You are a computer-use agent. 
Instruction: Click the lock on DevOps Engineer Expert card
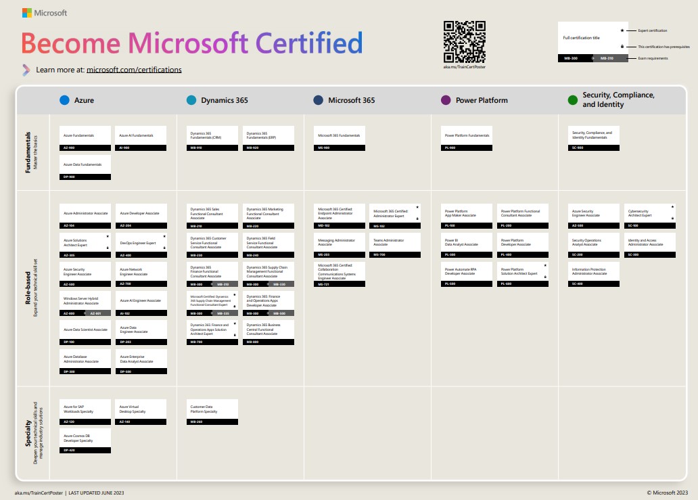tap(164, 248)
